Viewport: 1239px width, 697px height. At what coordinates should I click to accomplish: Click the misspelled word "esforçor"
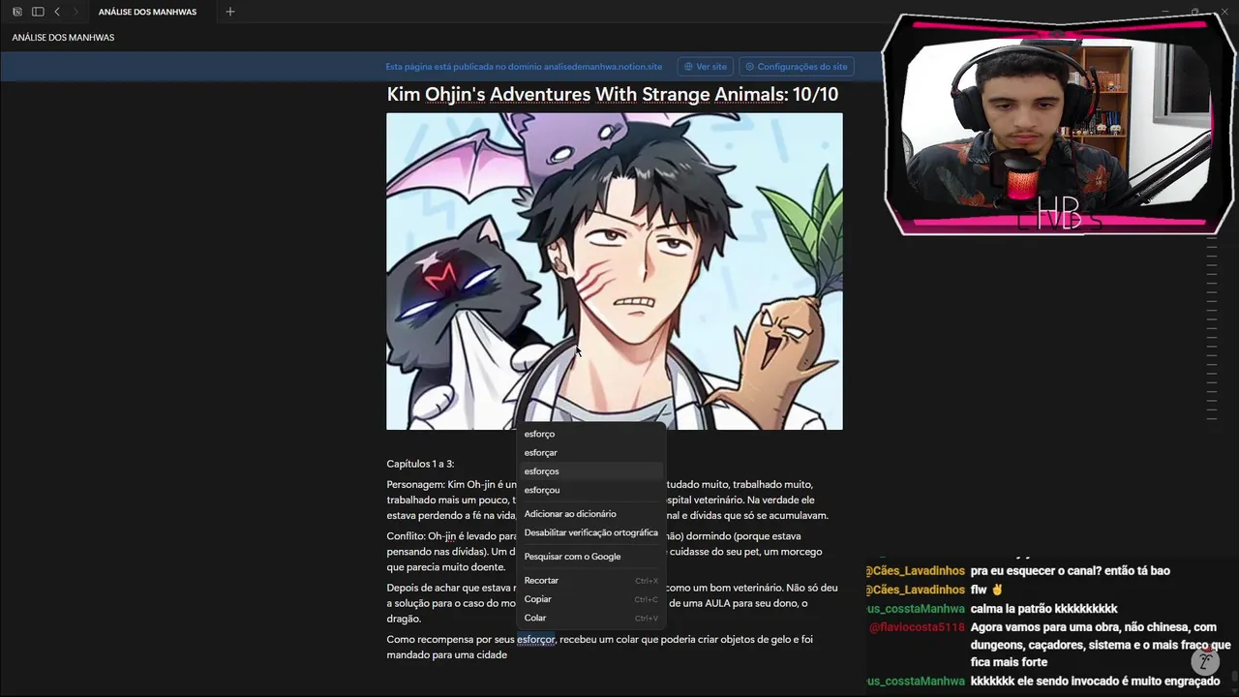535,640
